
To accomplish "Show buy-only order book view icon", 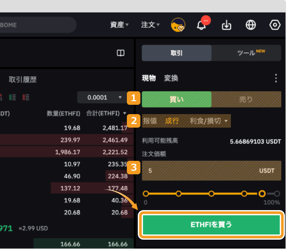I will click(12, 97).
